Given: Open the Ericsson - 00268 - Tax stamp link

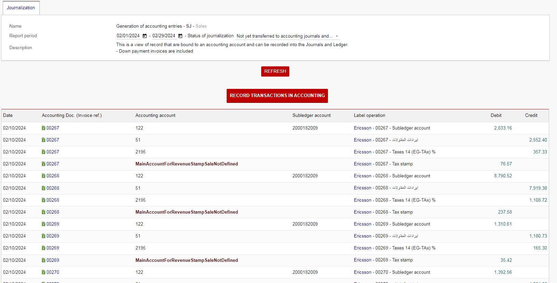Looking at the screenshot, I should pyautogui.click(x=383, y=212).
